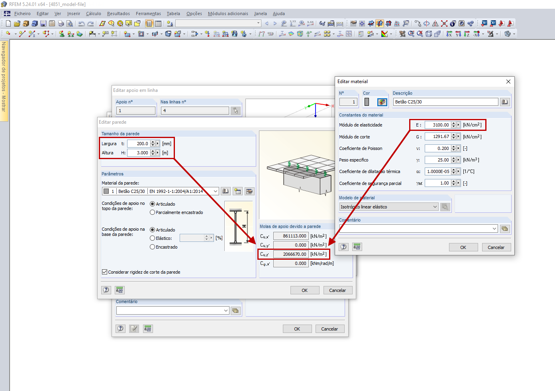The width and height of the screenshot is (555, 391).
Task: Open units settings in Editar material
Action: click(357, 247)
